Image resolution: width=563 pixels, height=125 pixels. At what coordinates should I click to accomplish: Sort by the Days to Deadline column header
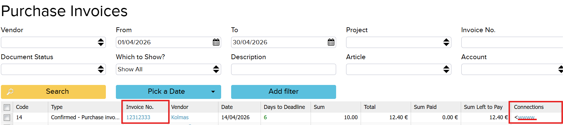click(284, 107)
